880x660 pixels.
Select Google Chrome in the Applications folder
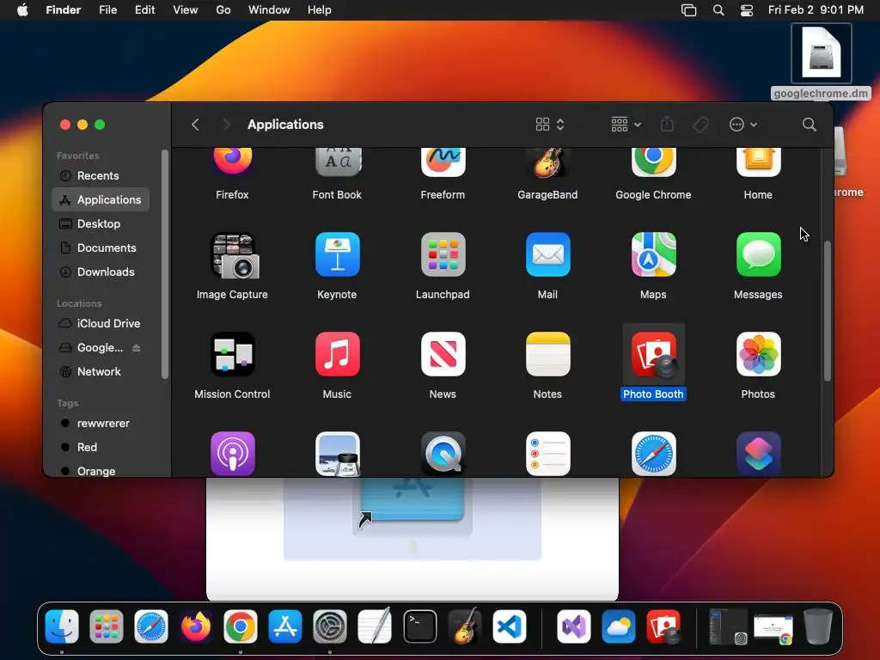(x=653, y=163)
